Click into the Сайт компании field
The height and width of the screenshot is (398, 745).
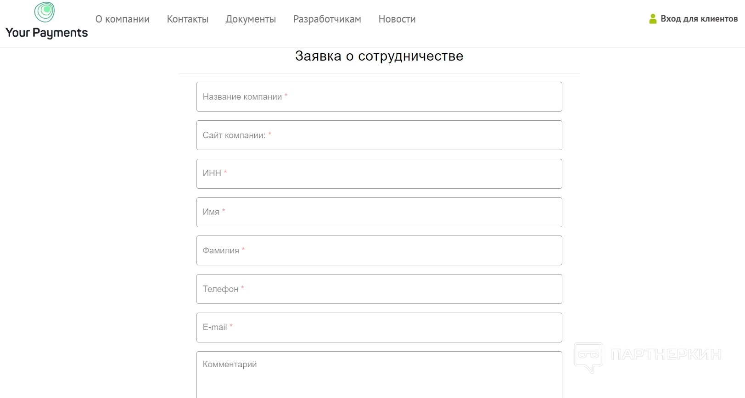(x=379, y=135)
